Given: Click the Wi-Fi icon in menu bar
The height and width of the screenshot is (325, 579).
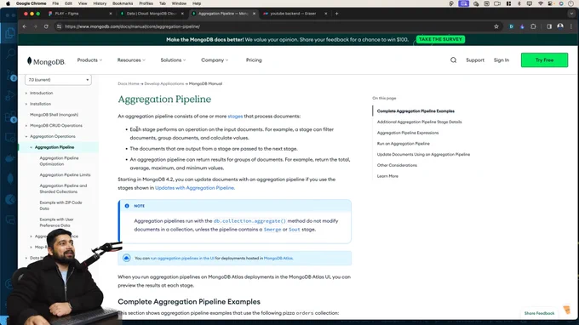Looking at the screenshot, I should [x=540, y=3].
